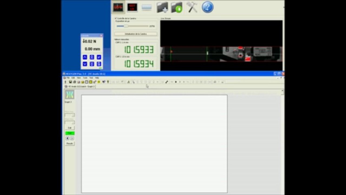Click the gray ruler scale icon
Viewport: 346px width, 195px height.
tap(146, 8)
